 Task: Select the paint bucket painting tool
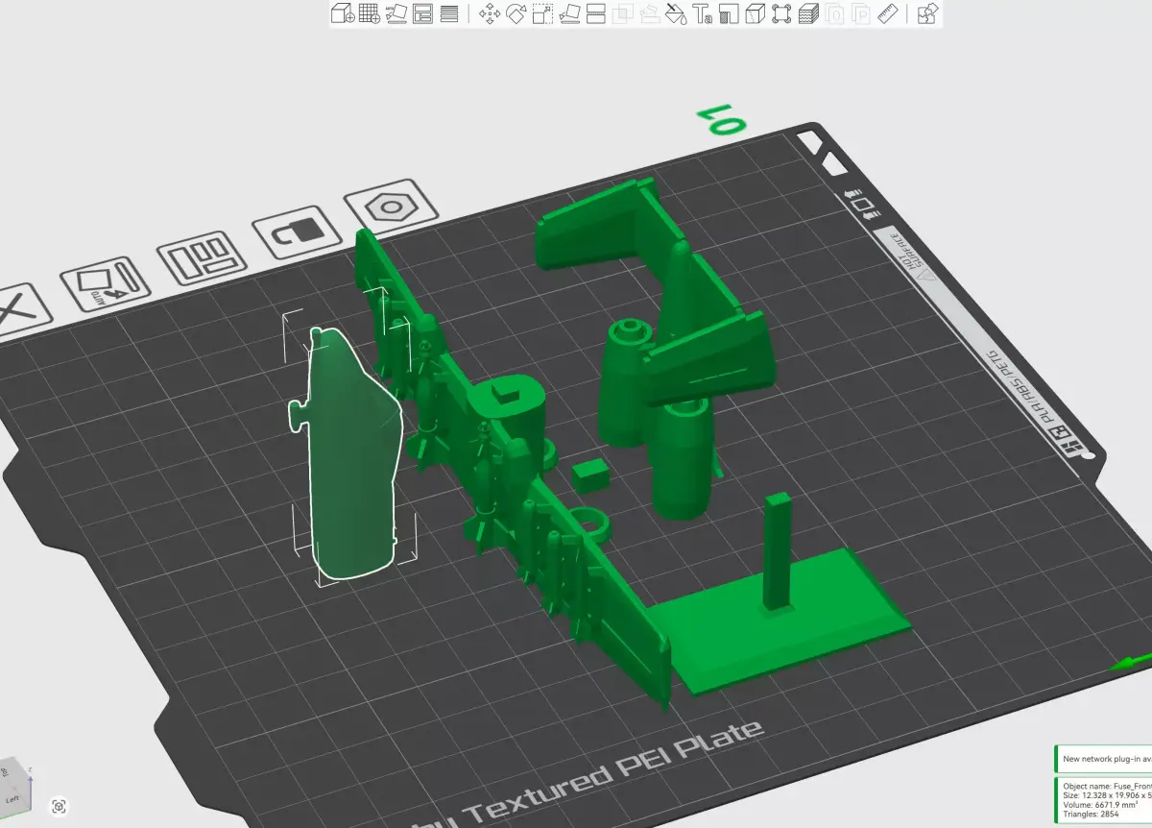(x=676, y=13)
